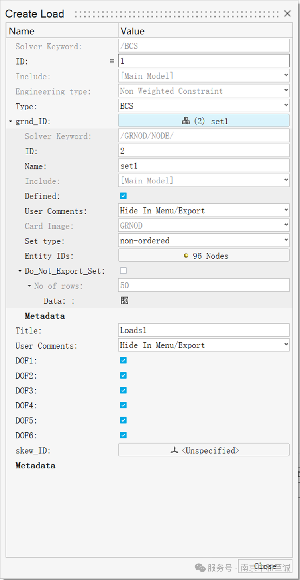Viewport: 300px width, 580px height.
Task: Open User Comments dropdown under Defined
Action: [286, 210]
